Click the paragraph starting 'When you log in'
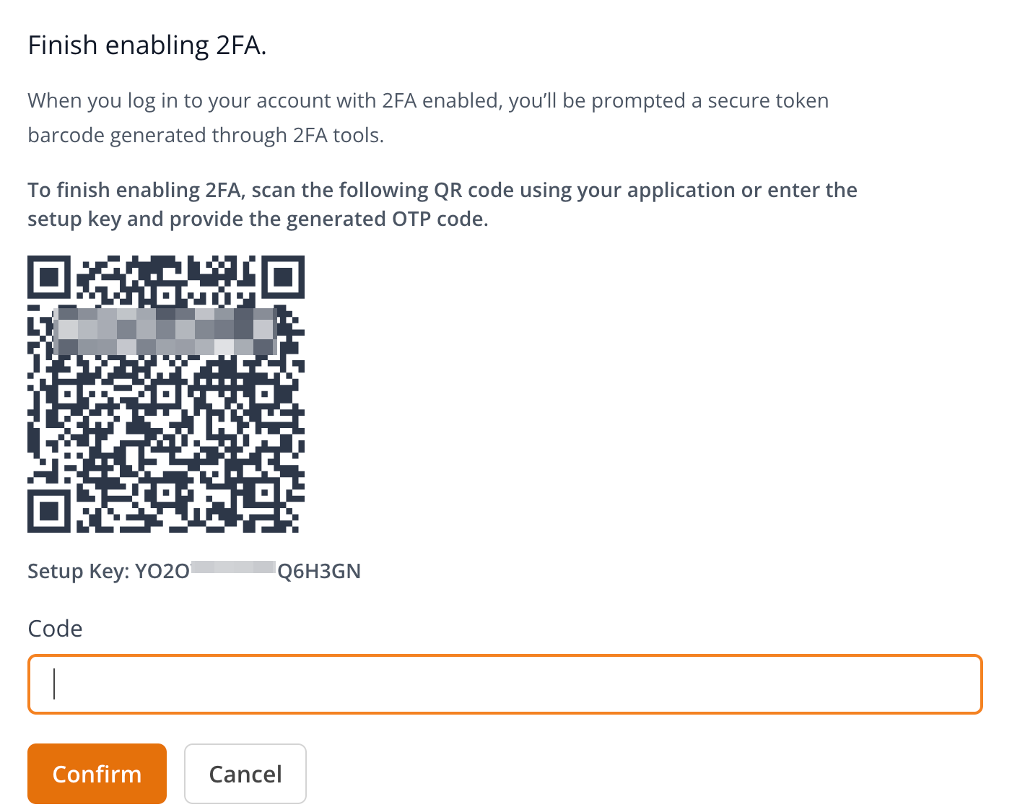 click(427, 101)
